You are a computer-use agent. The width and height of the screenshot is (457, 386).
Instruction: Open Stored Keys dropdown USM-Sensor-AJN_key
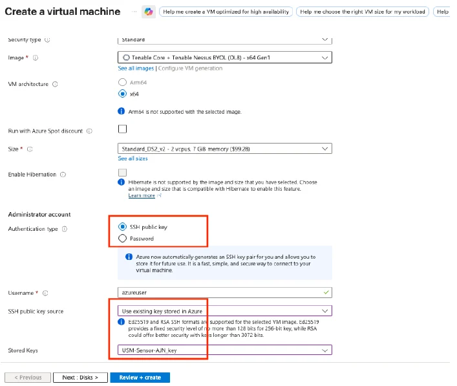click(225, 350)
